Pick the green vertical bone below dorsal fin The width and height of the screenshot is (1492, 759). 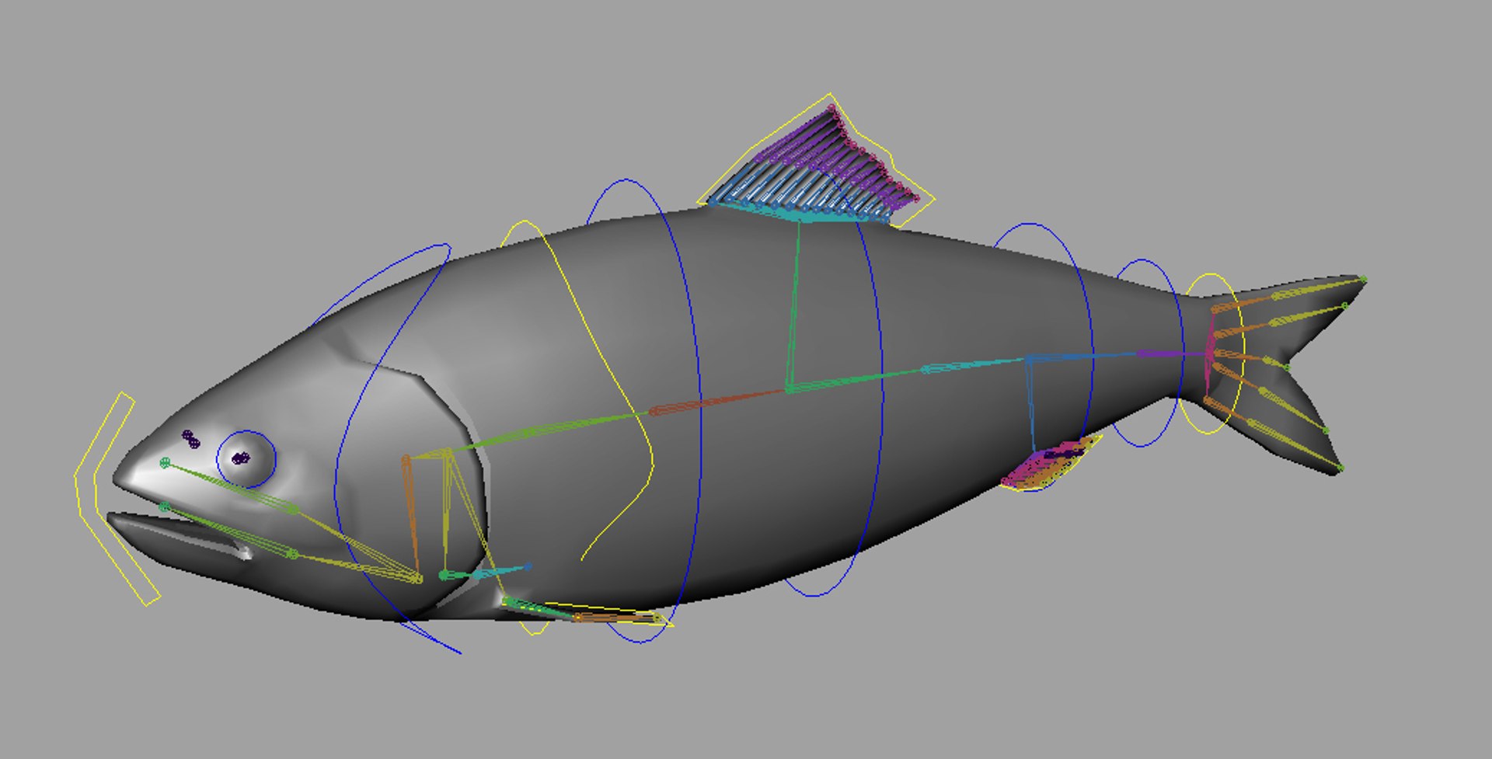tap(794, 305)
